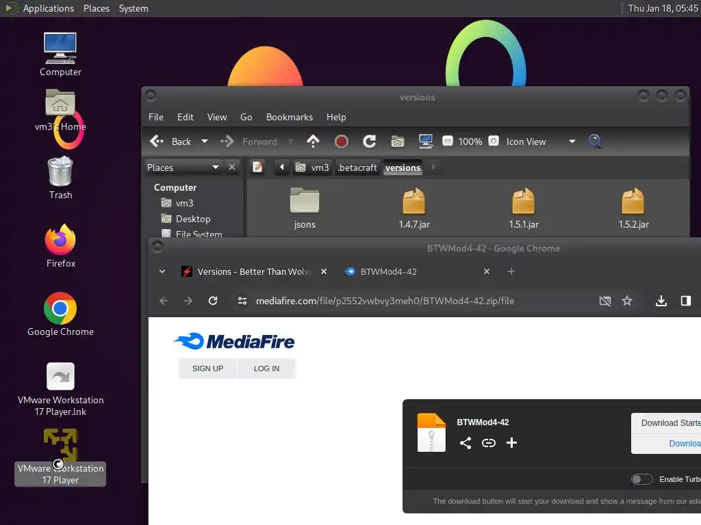This screenshot has height=525, width=701.
Task: Add BTWMod4-42 to account with plus
Action: tap(511, 442)
